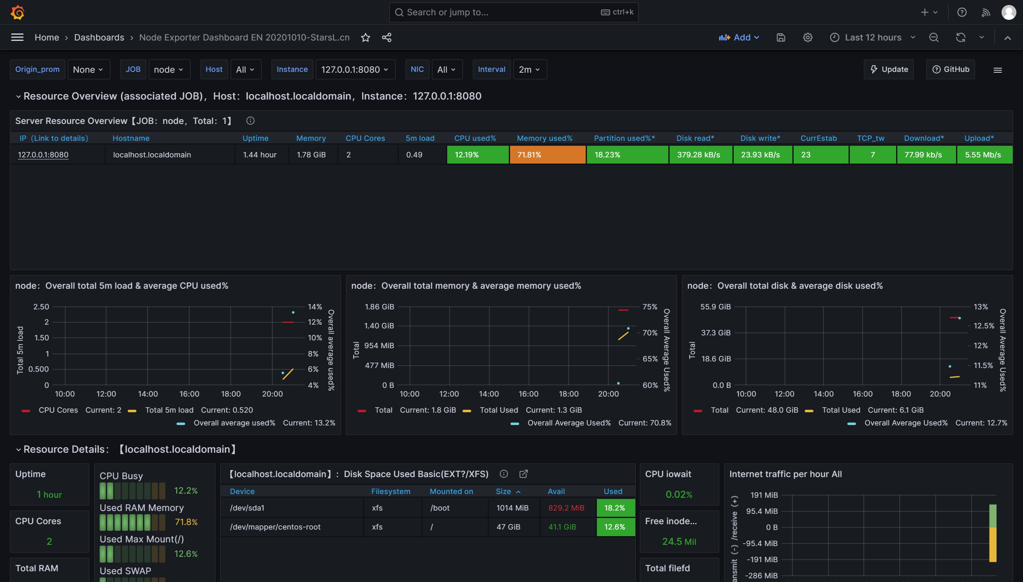1023x582 pixels.
Task: Toggle CPU Cores series in legend
Action: click(58, 410)
